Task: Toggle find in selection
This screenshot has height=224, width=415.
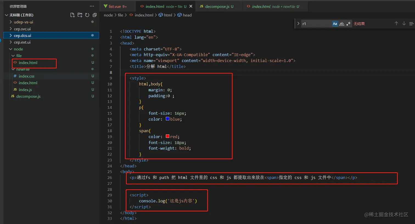Action: [x=411, y=24]
